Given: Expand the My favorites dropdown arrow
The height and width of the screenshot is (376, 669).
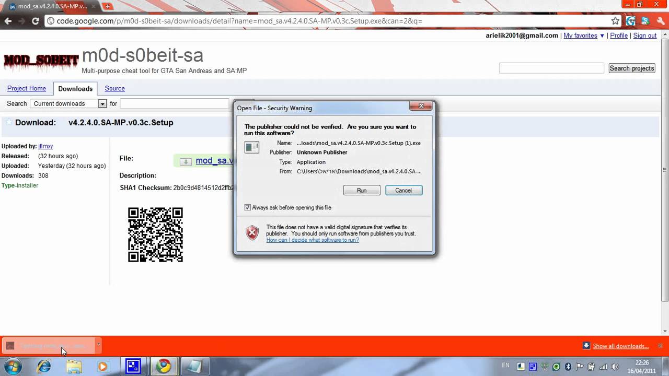Looking at the screenshot, I should (x=602, y=36).
